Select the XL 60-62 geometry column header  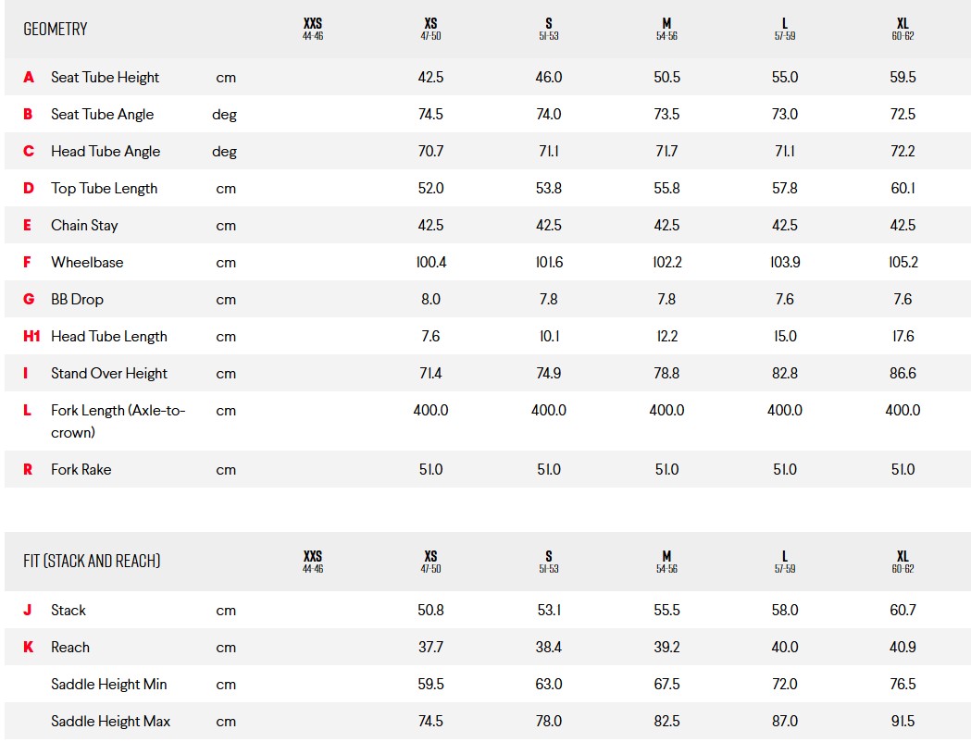903,29
